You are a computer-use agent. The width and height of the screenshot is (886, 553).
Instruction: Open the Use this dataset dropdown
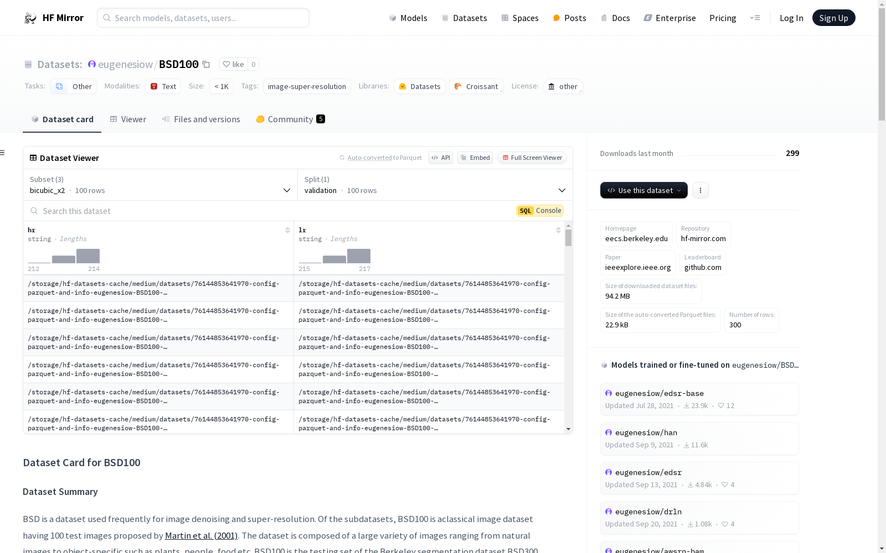click(x=643, y=190)
